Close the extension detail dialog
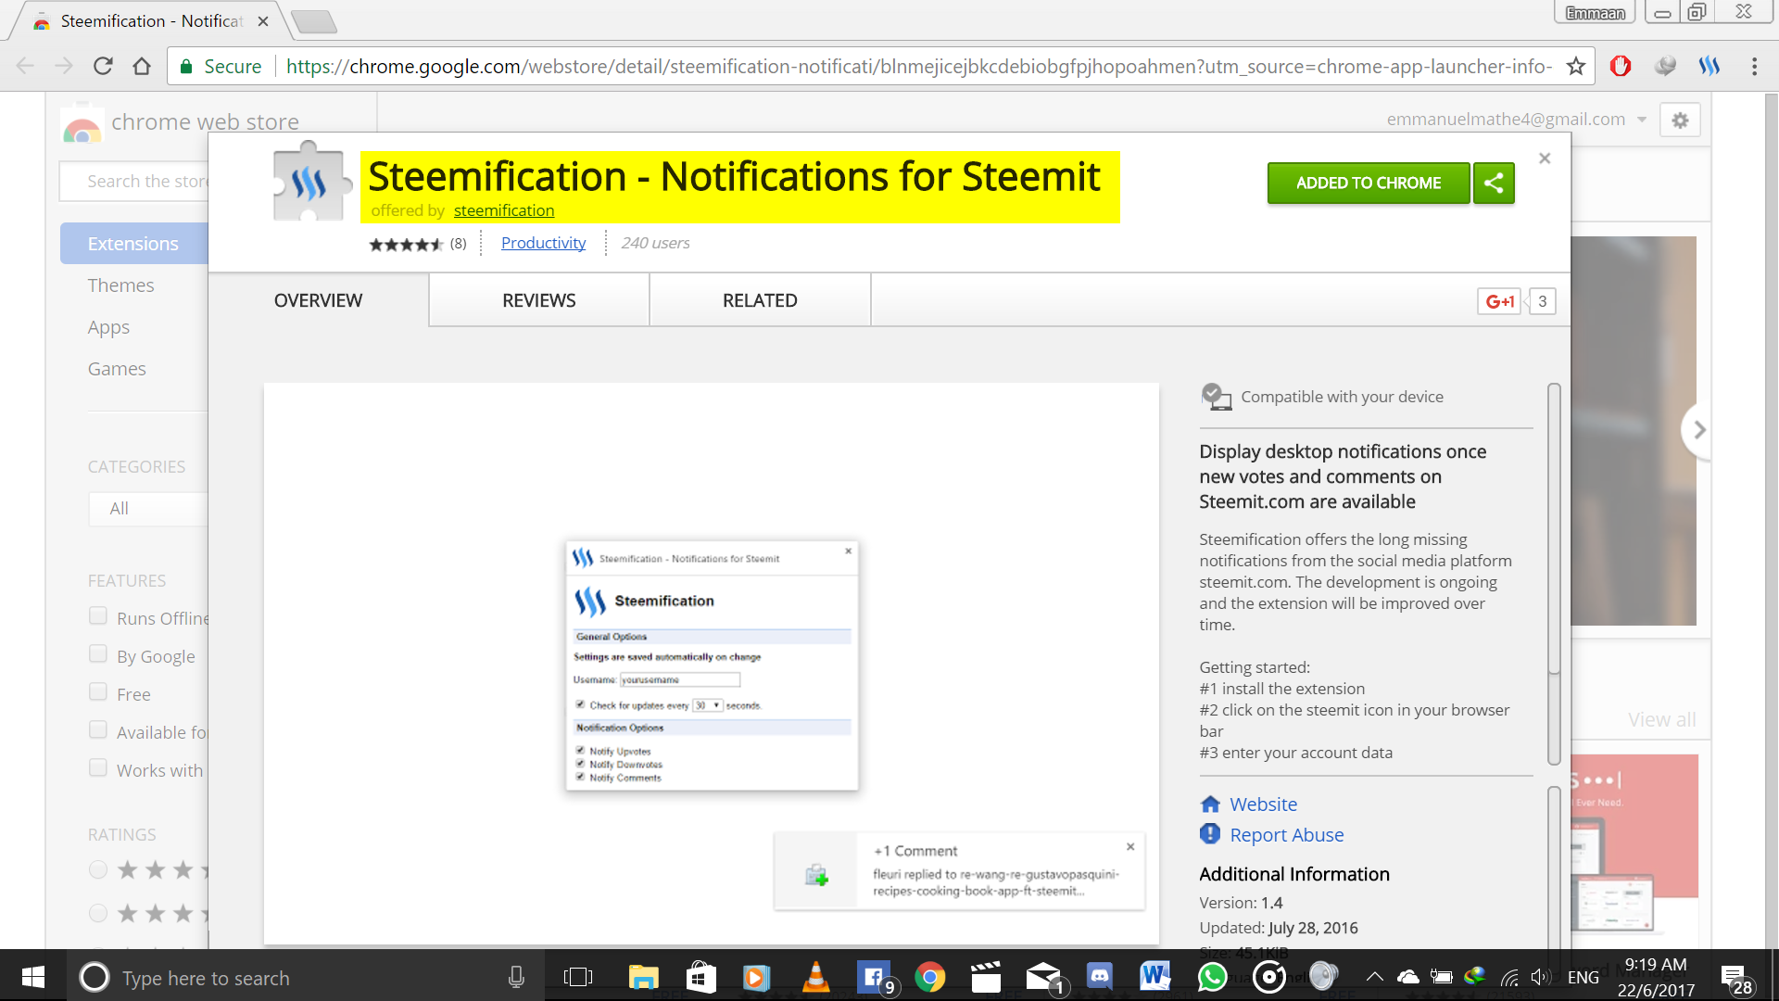Screen dimensions: 1779x1001 [x=1545, y=158]
